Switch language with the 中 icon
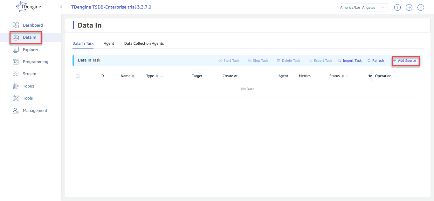Image resolution: width=434 pixels, height=201 pixels. (409, 8)
